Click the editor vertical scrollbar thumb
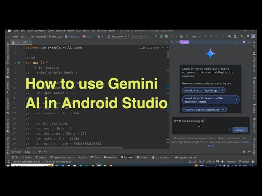The width and height of the screenshot is (262, 196). pos(168,55)
